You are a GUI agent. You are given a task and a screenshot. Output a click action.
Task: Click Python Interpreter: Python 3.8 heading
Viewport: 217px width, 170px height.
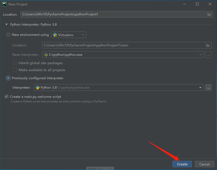click(33, 25)
